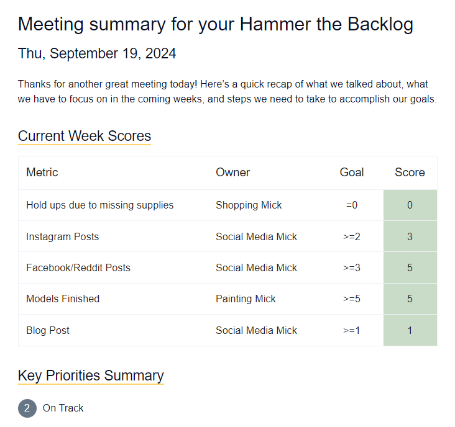The width and height of the screenshot is (455, 427).
Task: Click the gray "2" On Track badge
Action: pos(27,408)
